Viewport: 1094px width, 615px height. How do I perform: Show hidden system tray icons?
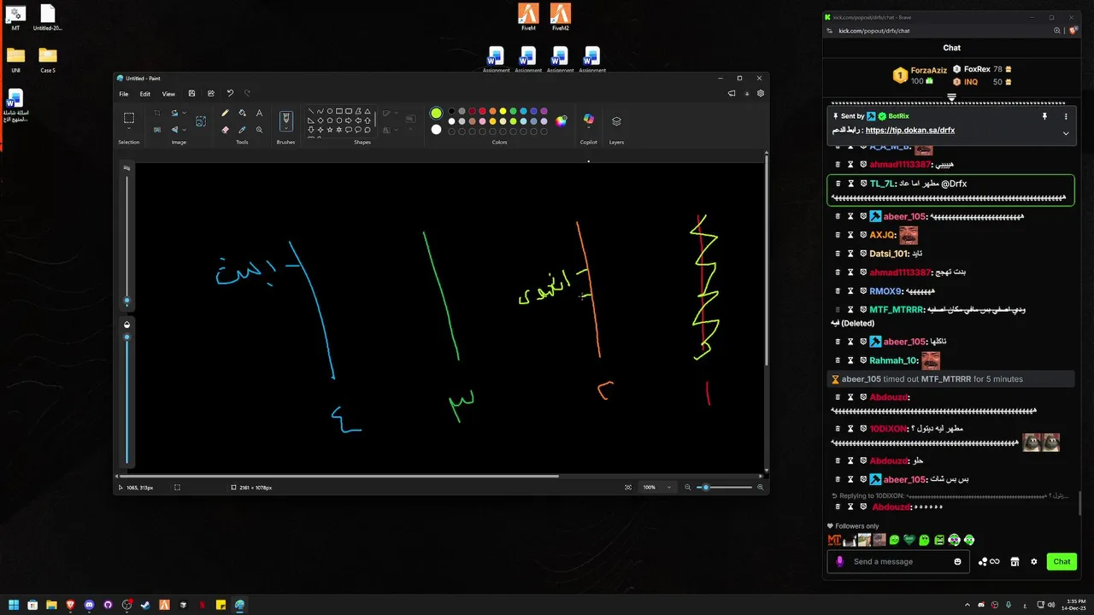(x=968, y=605)
